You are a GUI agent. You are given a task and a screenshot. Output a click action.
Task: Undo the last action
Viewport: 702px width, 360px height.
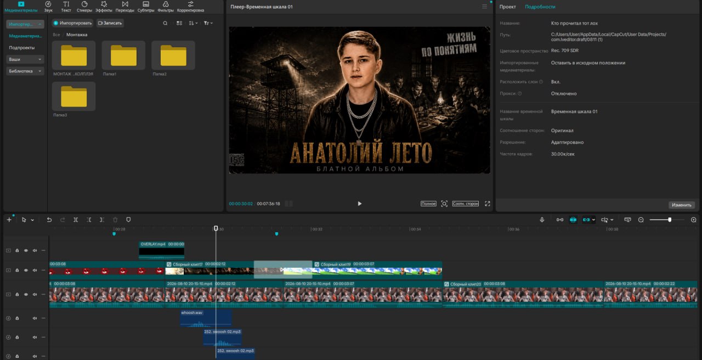click(x=49, y=220)
